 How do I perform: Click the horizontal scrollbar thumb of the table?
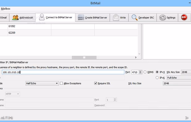click(84, 57)
